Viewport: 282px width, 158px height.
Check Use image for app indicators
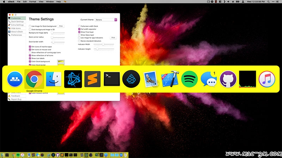point(79,38)
